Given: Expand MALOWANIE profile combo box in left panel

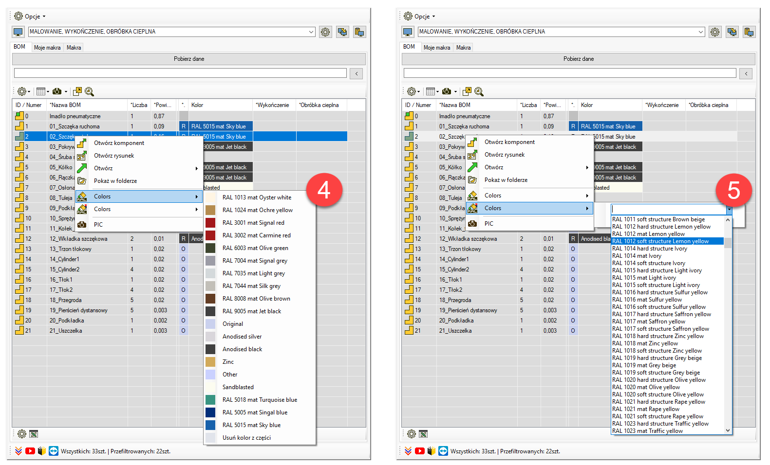Looking at the screenshot, I should pos(311,32).
